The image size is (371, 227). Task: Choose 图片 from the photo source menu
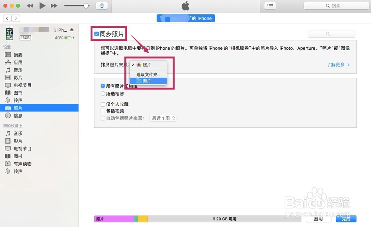[147, 80]
